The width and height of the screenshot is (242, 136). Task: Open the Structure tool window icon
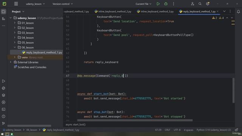click(x=3, y=19)
